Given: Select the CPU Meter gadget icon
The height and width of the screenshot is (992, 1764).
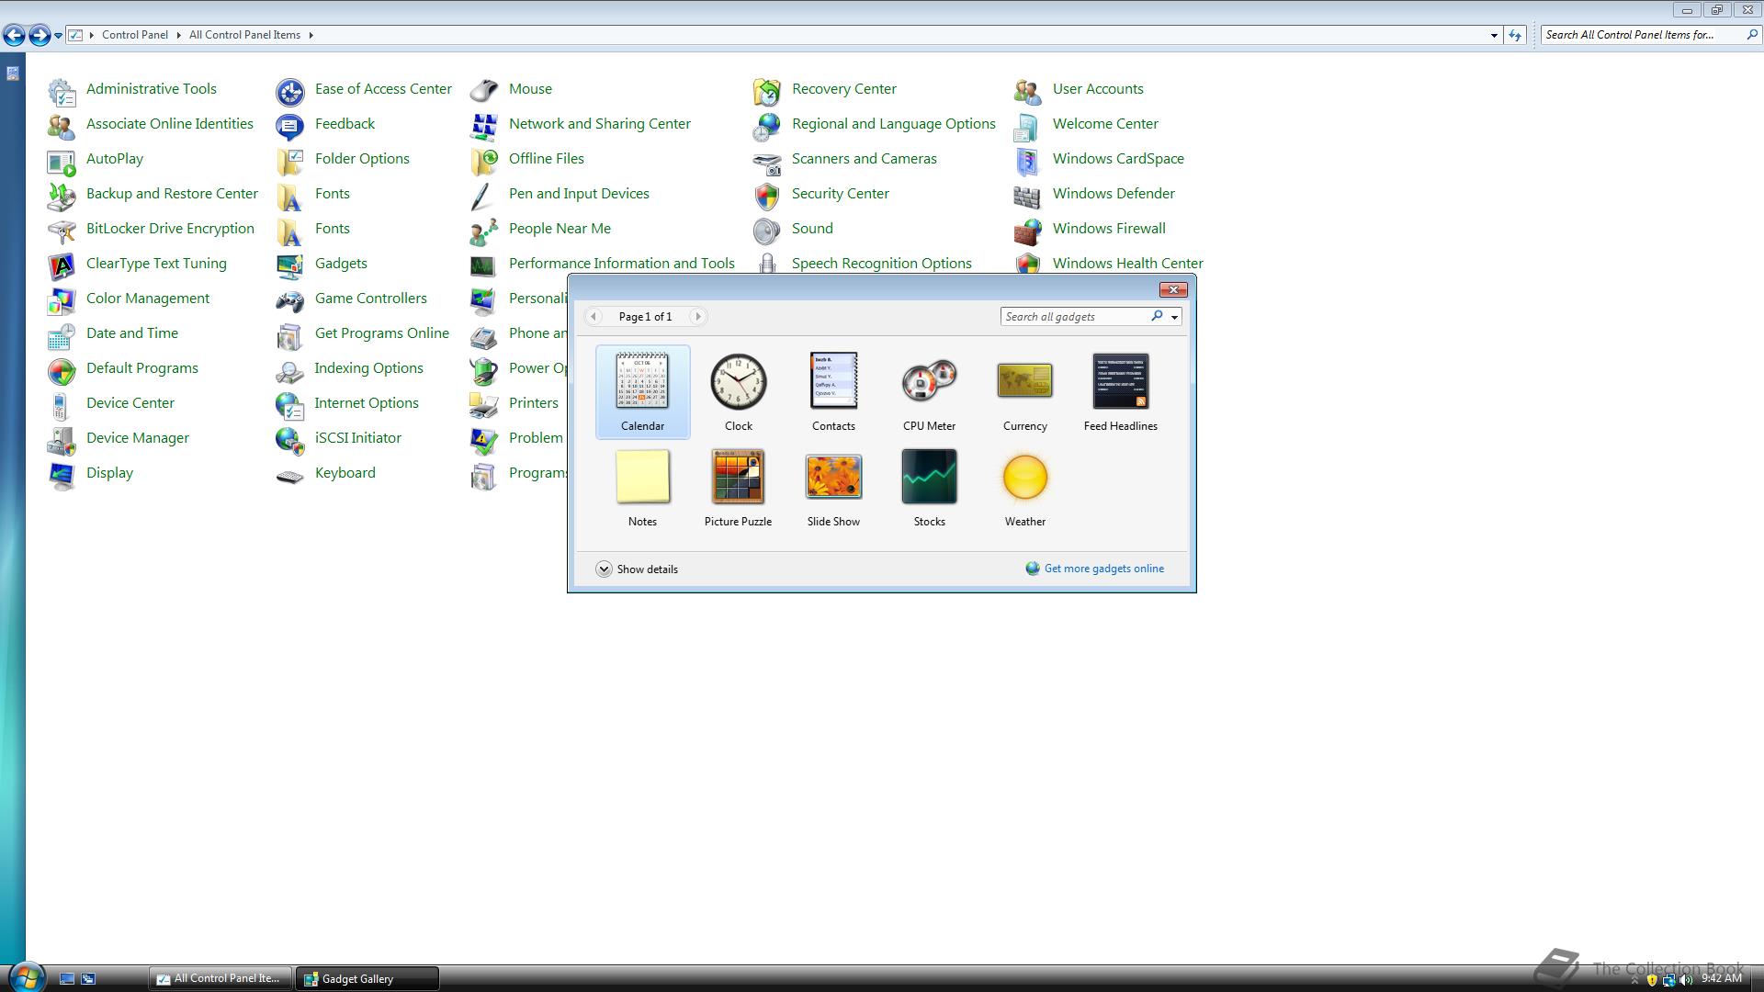Looking at the screenshot, I should click(x=929, y=380).
